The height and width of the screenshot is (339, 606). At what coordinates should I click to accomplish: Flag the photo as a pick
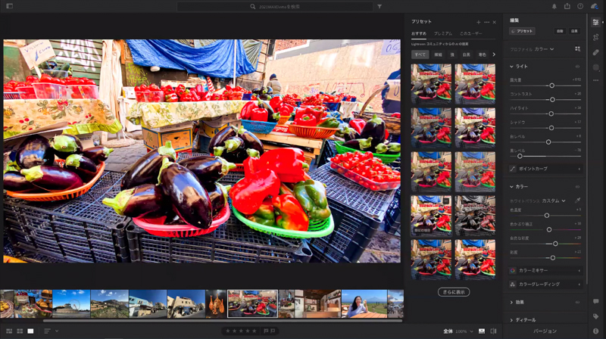pyautogui.click(x=266, y=331)
